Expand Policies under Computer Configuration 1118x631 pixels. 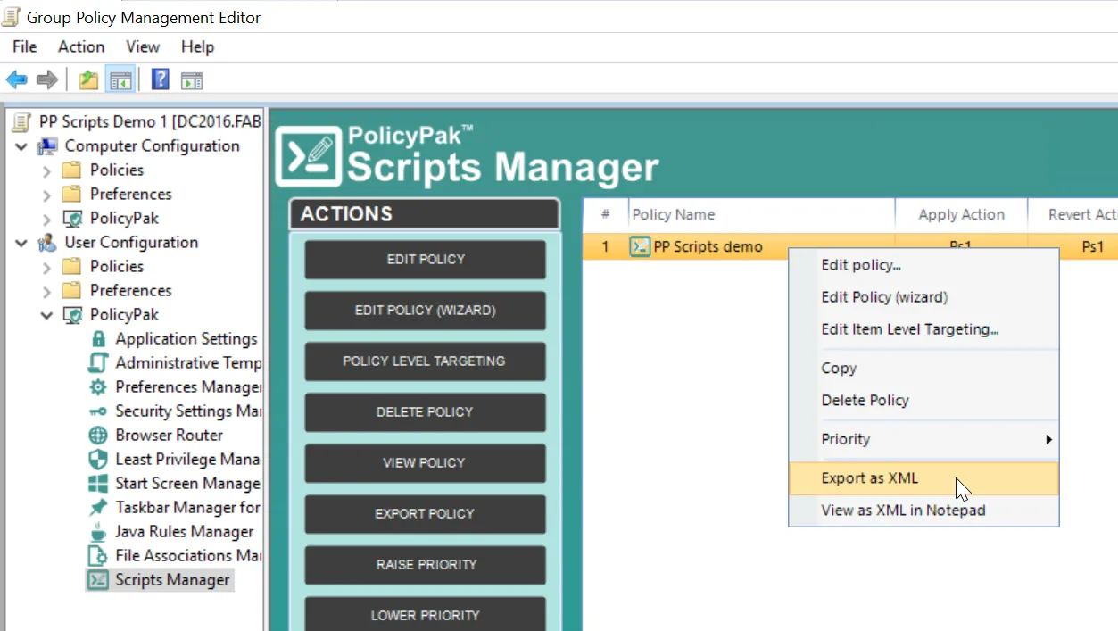(46, 170)
